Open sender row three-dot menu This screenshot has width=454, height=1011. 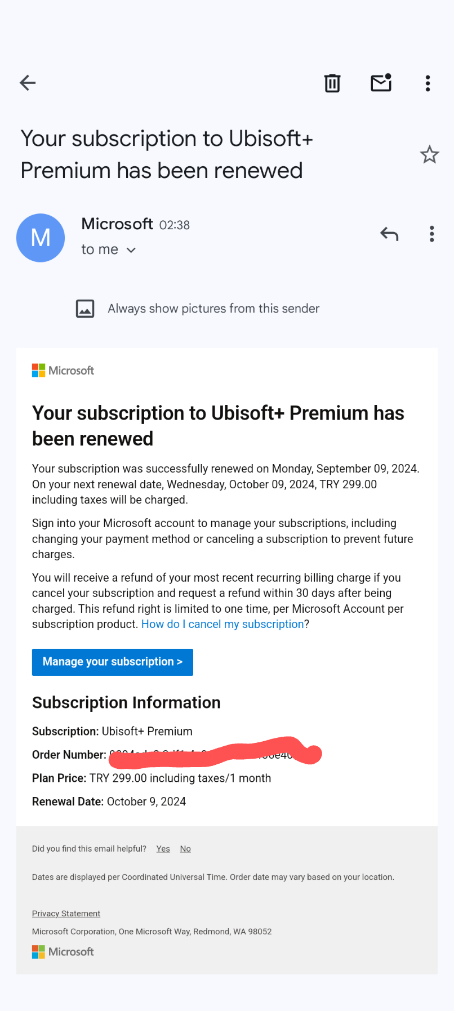pos(432,234)
